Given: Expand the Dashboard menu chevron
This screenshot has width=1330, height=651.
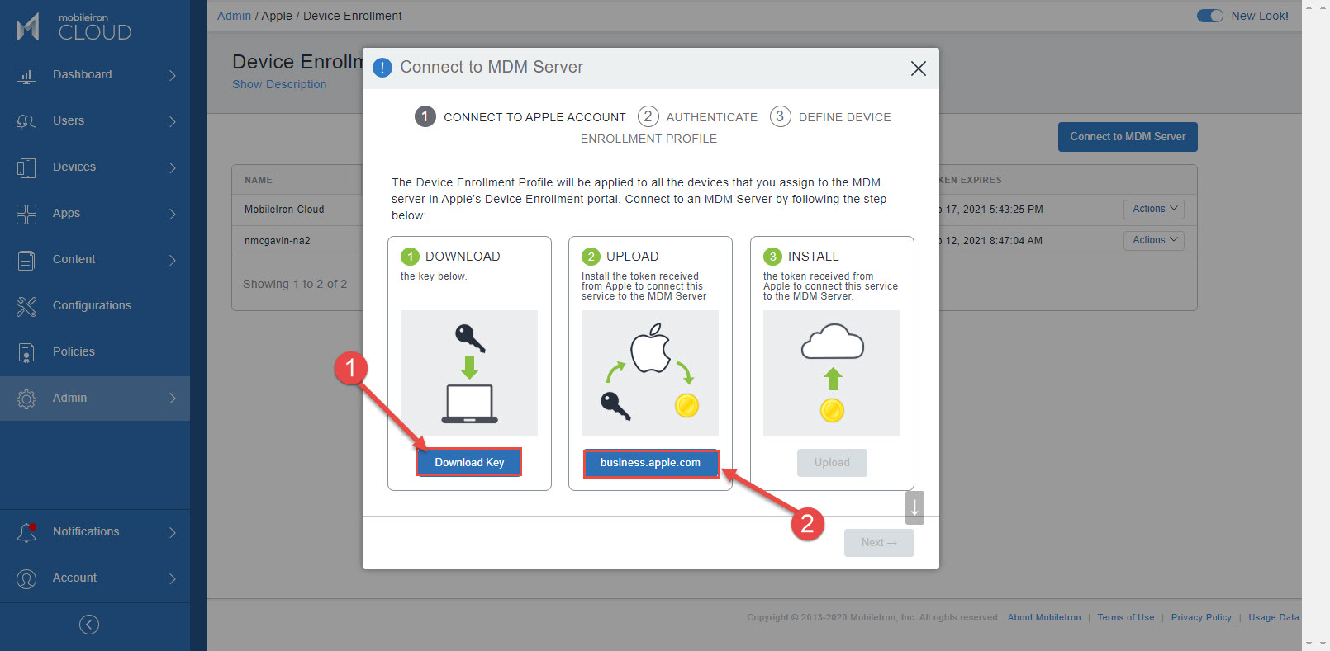Looking at the screenshot, I should pyautogui.click(x=173, y=75).
